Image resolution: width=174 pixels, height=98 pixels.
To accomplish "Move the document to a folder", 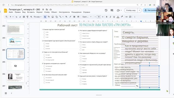I will (47, 10).
